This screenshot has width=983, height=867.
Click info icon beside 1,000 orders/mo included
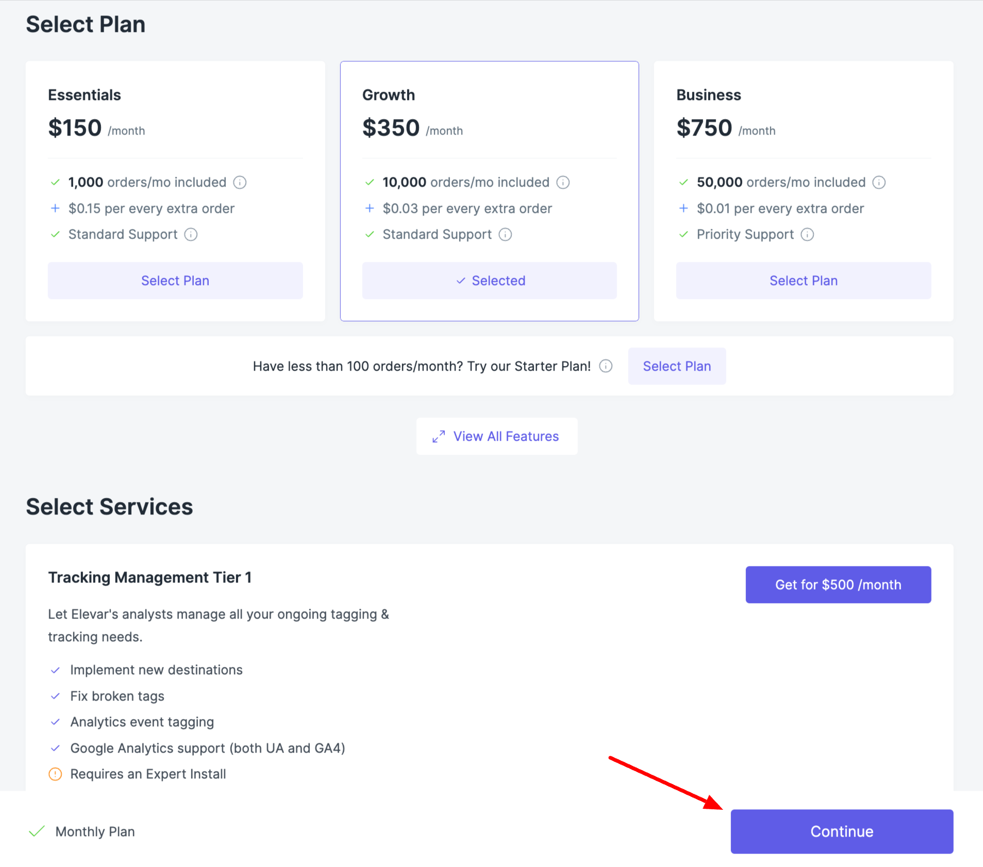point(240,182)
